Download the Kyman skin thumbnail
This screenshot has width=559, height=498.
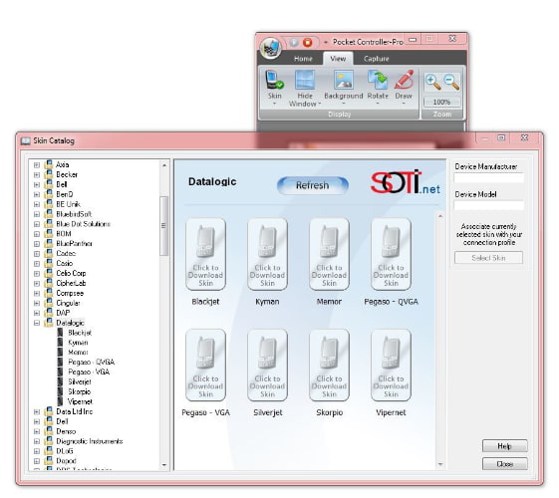[x=267, y=254]
